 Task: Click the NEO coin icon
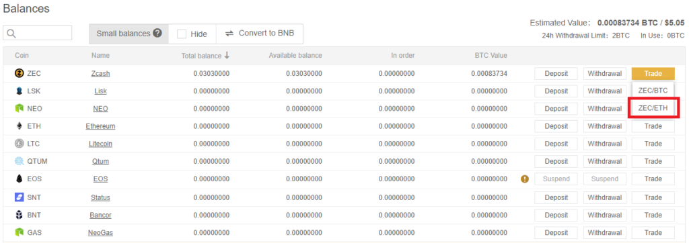(19, 108)
